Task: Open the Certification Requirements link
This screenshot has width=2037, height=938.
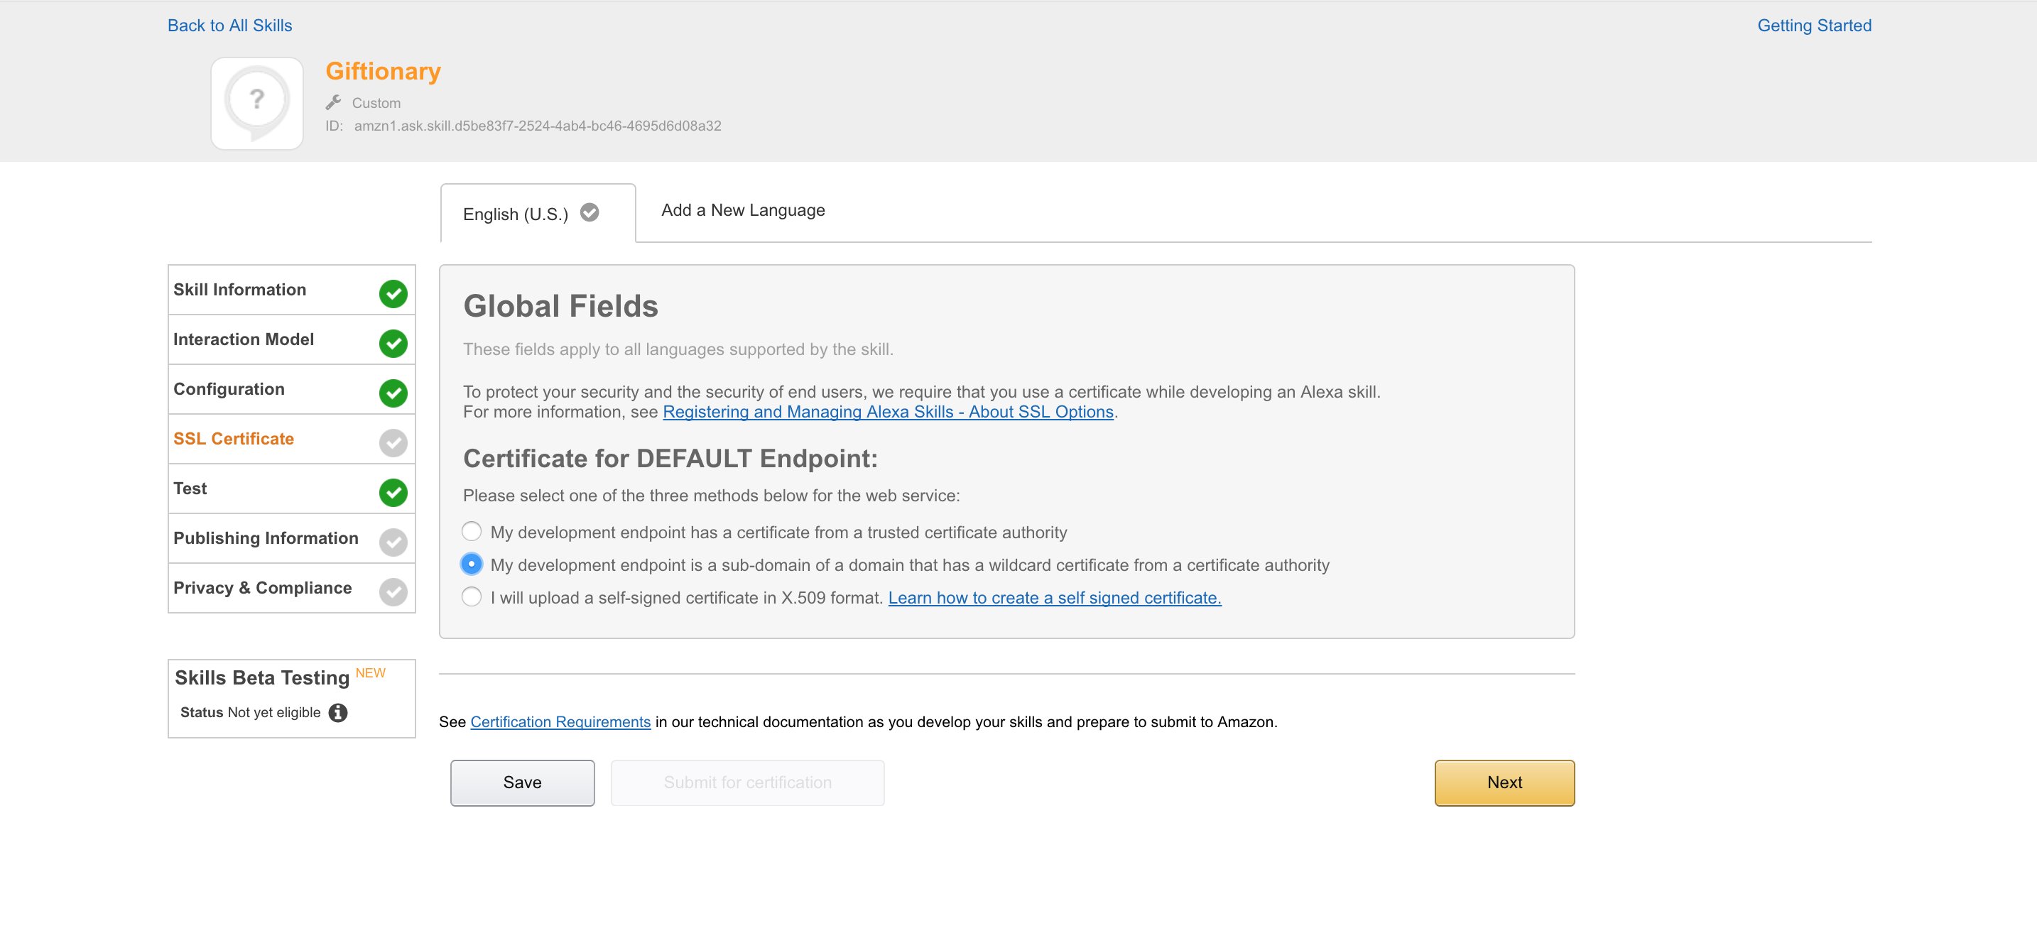Action: [x=560, y=721]
